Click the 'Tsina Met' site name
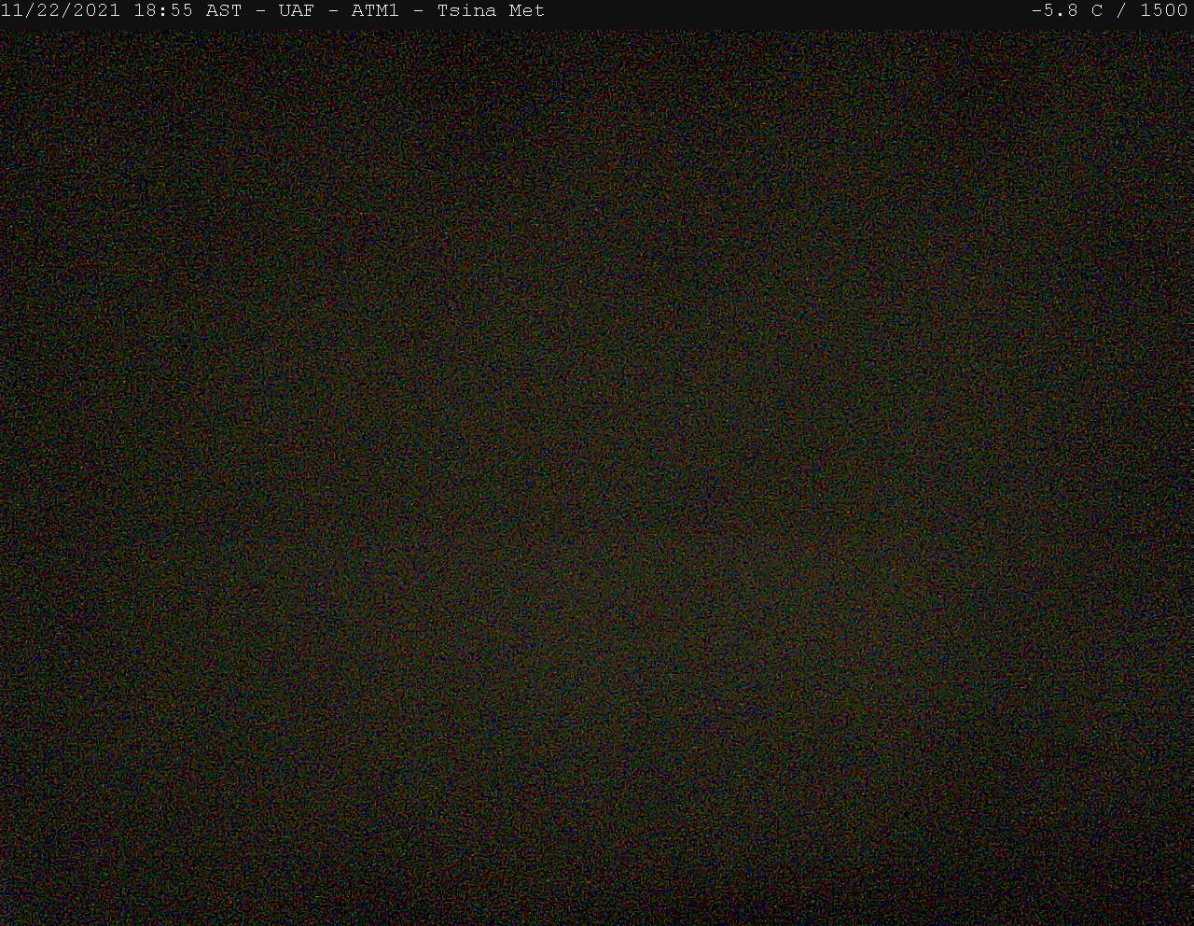Viewport: 1194px width, 926px height. [x=491, y=11]
